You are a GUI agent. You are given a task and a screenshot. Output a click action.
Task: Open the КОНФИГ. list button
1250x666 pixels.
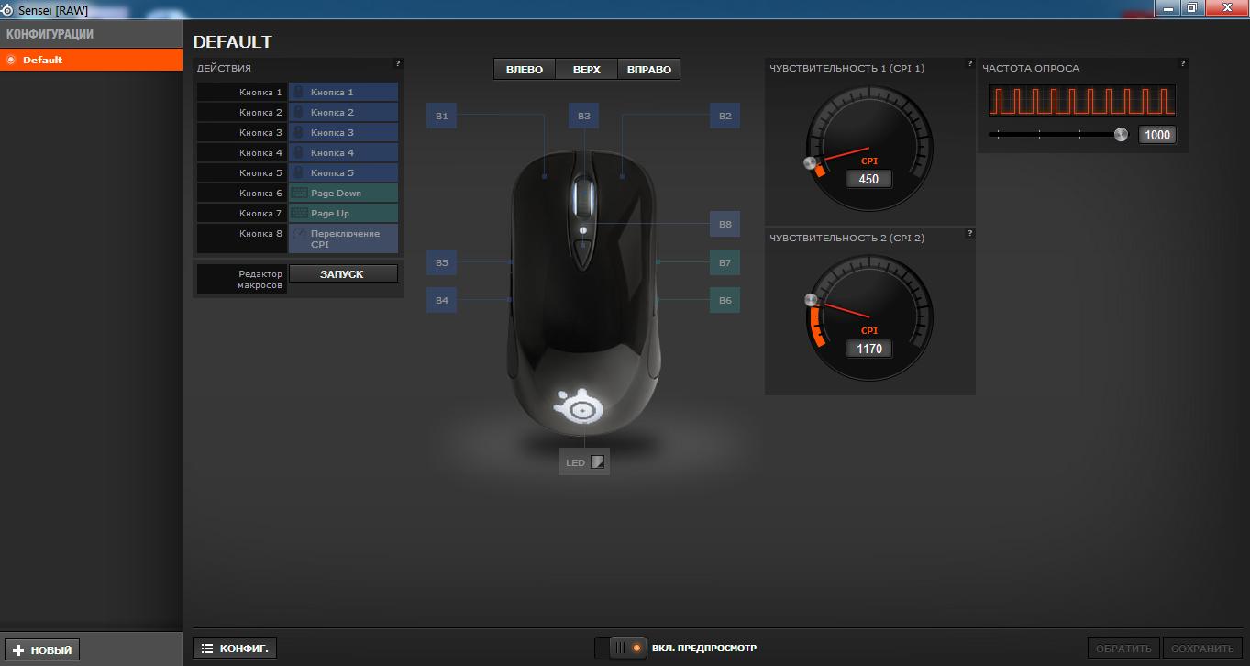click(x=235, y=649)
